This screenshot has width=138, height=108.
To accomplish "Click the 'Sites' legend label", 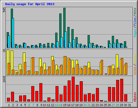I will pyautogui.click(x=135, y=71).
